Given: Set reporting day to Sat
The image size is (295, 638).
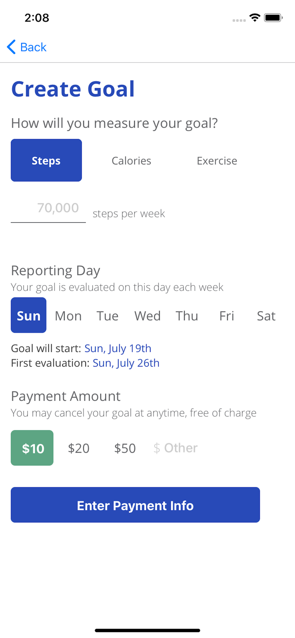Looking at the screenshot, I should click(x=266, y=316).
